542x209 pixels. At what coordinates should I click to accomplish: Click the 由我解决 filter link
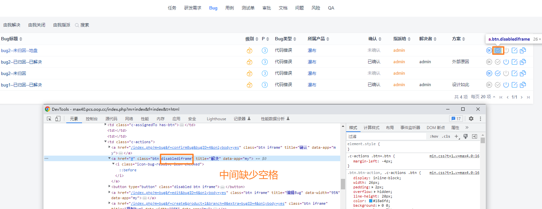12,25
